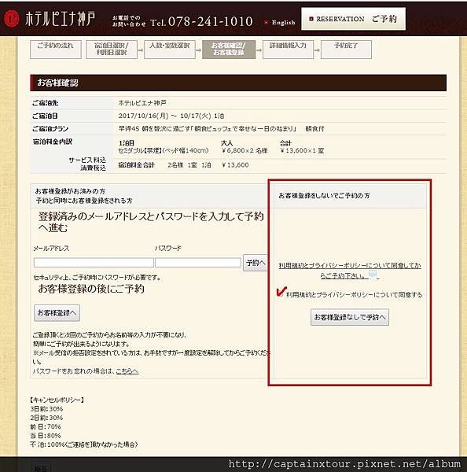Viewport: 467px width, 472px height.
Task: Click お客様登録なしで予約へ button
Action: [x=350, y=317]
